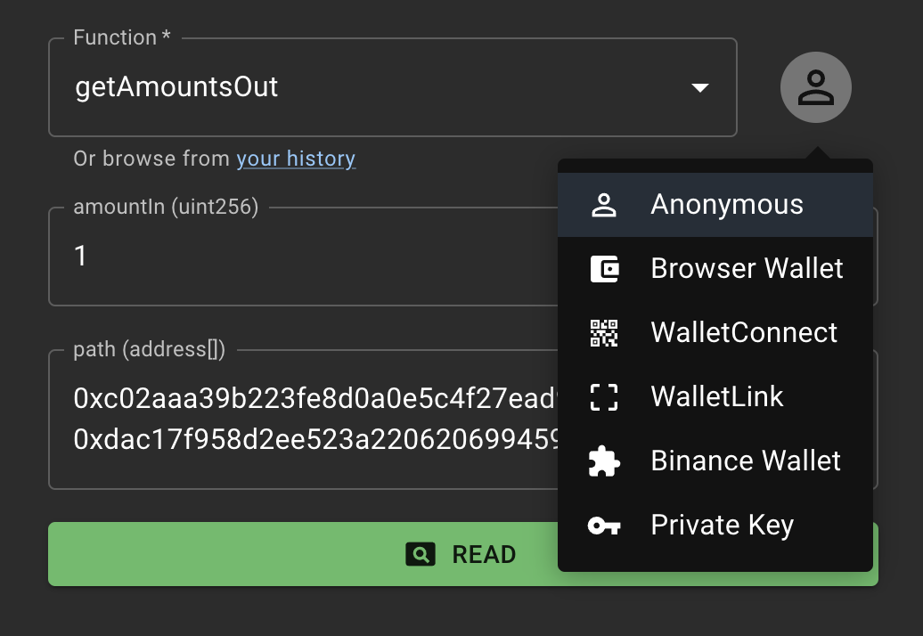Screen dimensions: 923x636
Task: Click the WalletLink scan-frame icon
Action: [604, 396]
